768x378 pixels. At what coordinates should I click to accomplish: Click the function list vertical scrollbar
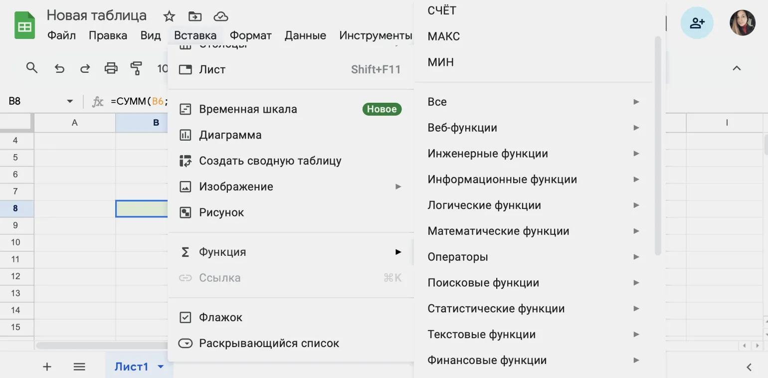(x=658, y=145)
